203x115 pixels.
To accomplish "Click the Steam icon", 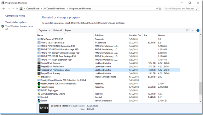I will pos(39,101).
